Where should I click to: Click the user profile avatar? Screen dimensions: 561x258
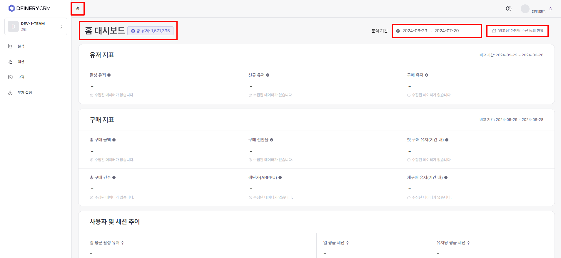[525, 9]
